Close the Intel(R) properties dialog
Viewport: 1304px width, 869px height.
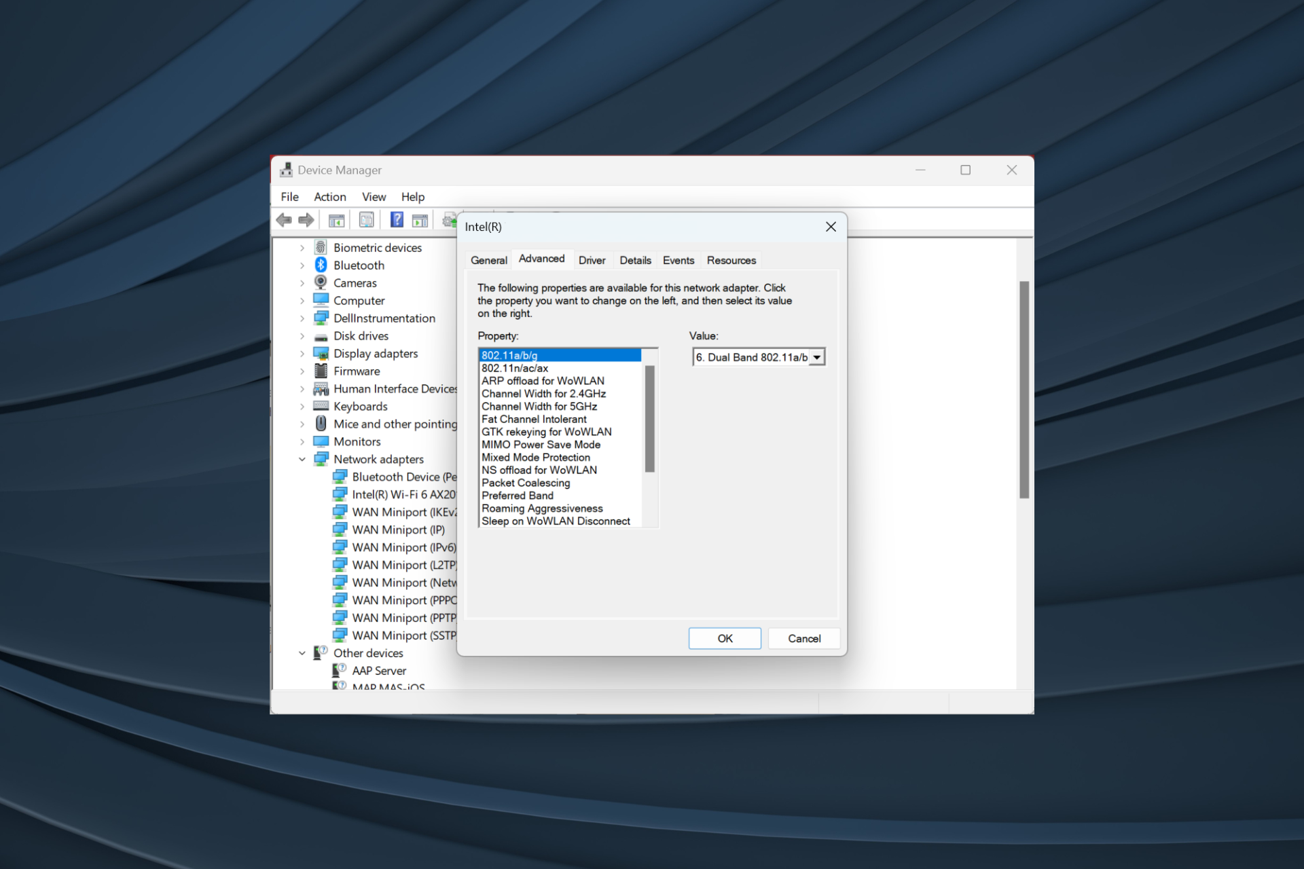point(831,227)
